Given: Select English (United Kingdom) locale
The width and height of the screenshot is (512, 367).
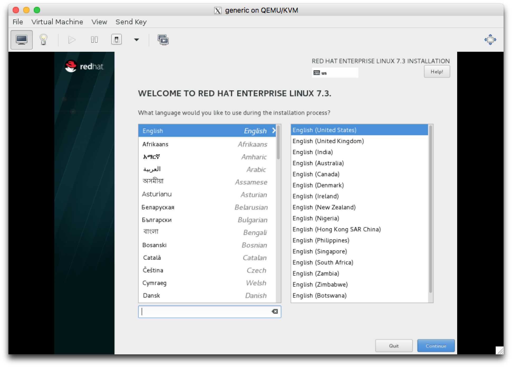Looking at the screenshot, I should pyautogui.click(x=359, y=141).
